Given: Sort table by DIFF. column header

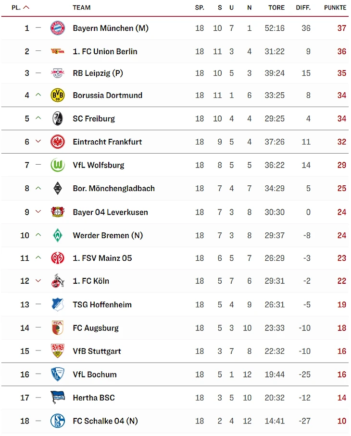Looking at the screenshot, I should [303, 8].
